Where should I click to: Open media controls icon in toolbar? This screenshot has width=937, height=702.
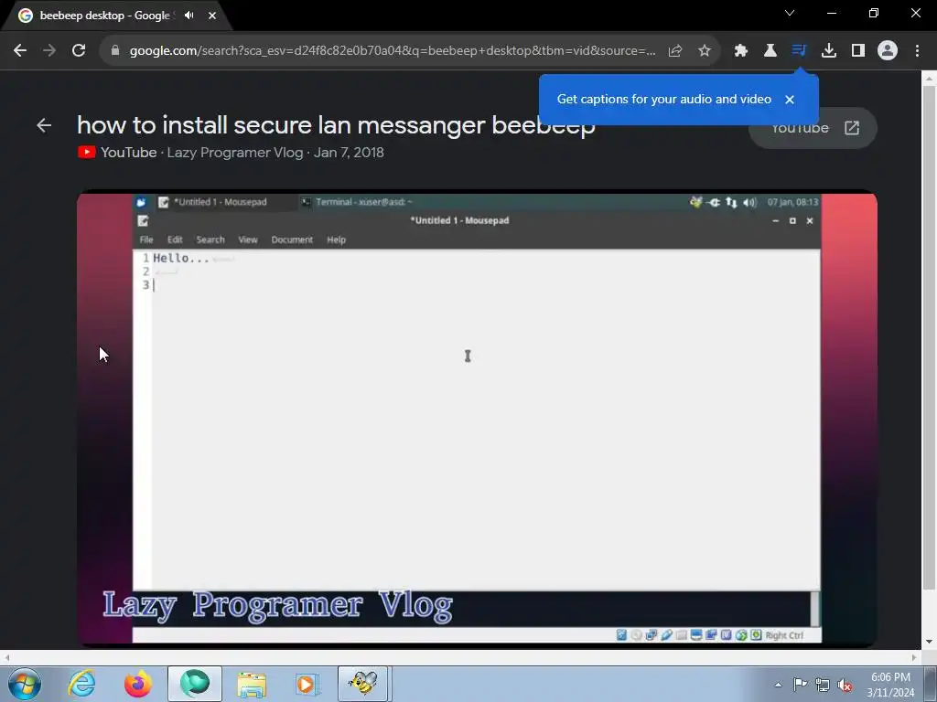[x=799, y=51]
